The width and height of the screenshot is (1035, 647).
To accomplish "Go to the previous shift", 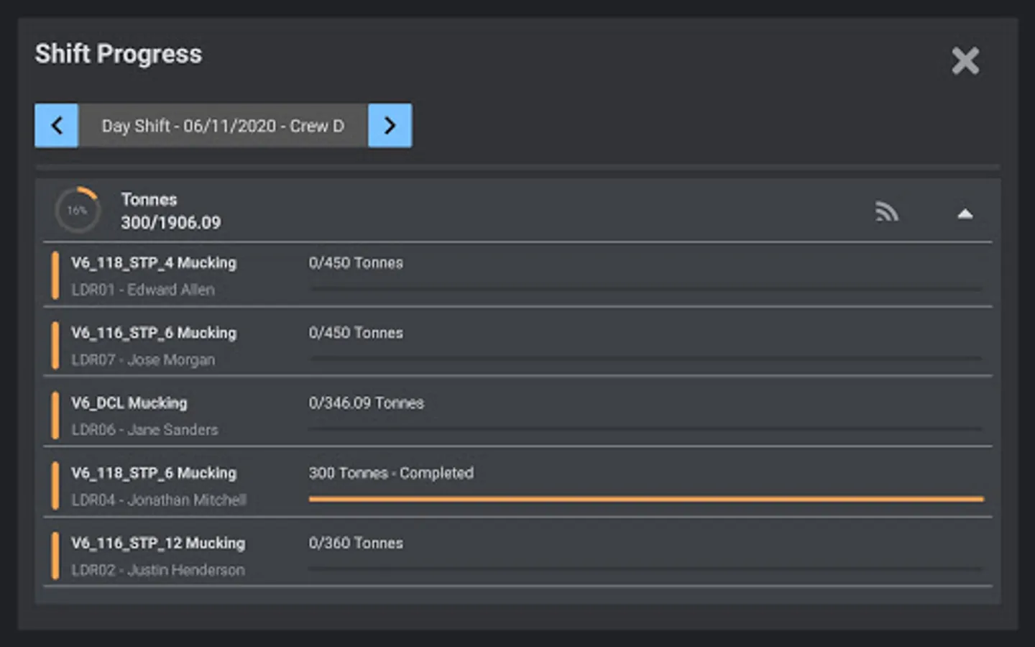I will (x=56, y=126).
